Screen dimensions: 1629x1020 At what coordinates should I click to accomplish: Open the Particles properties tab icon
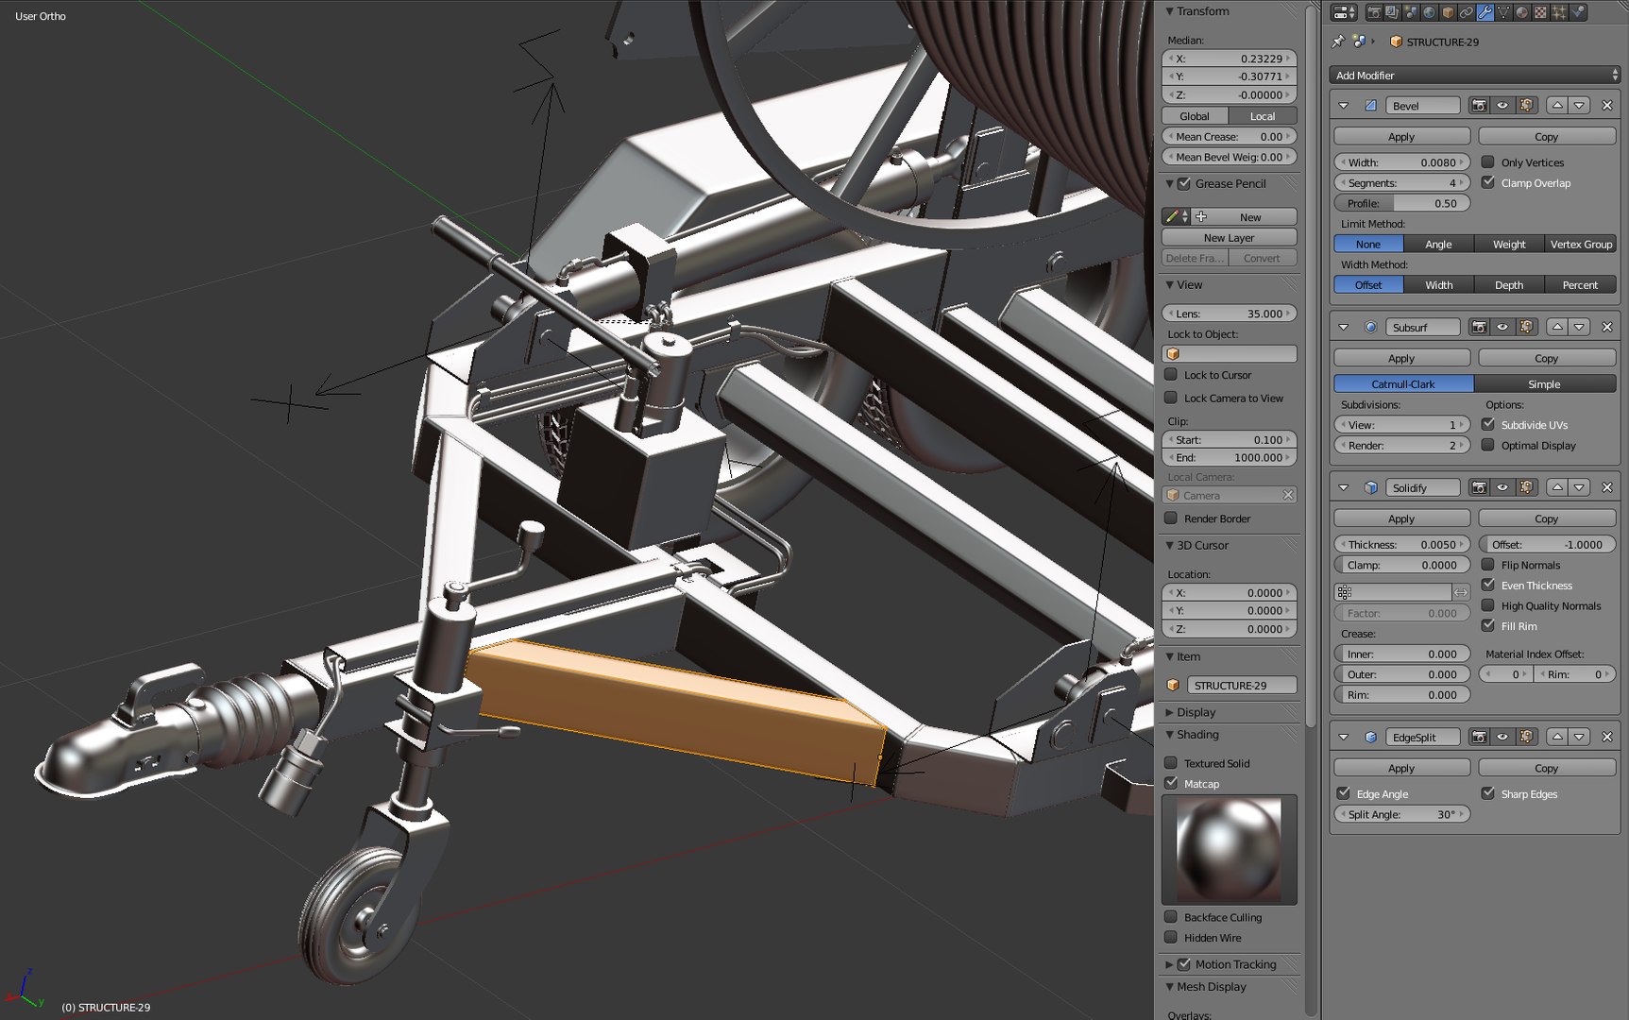pos(1558,12)
